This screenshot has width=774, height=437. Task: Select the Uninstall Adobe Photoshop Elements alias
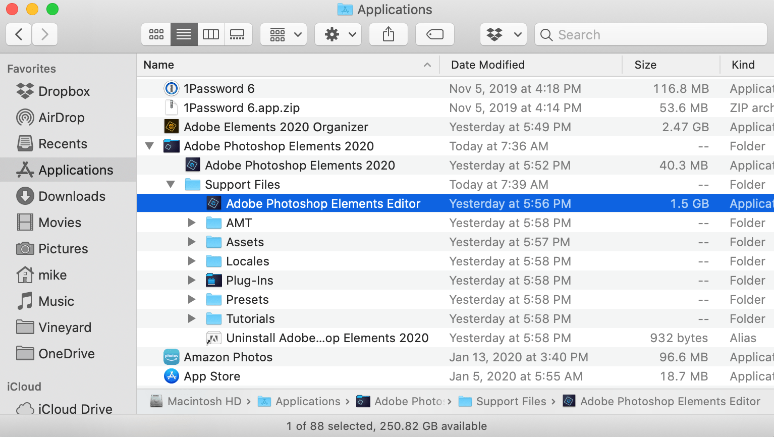[x=456, y=338]
